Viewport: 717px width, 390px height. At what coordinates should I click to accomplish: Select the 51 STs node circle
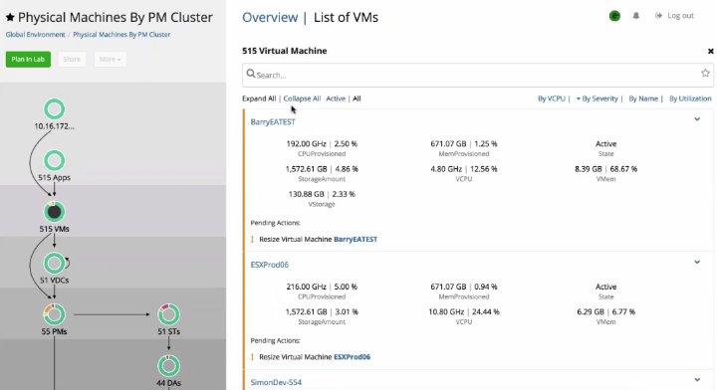coord(168,314)
